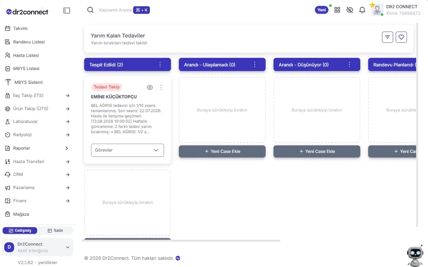Toggle the privacy eye-slash icon
The height and width of the screenshot is (267, 428).
pos(350,10)
